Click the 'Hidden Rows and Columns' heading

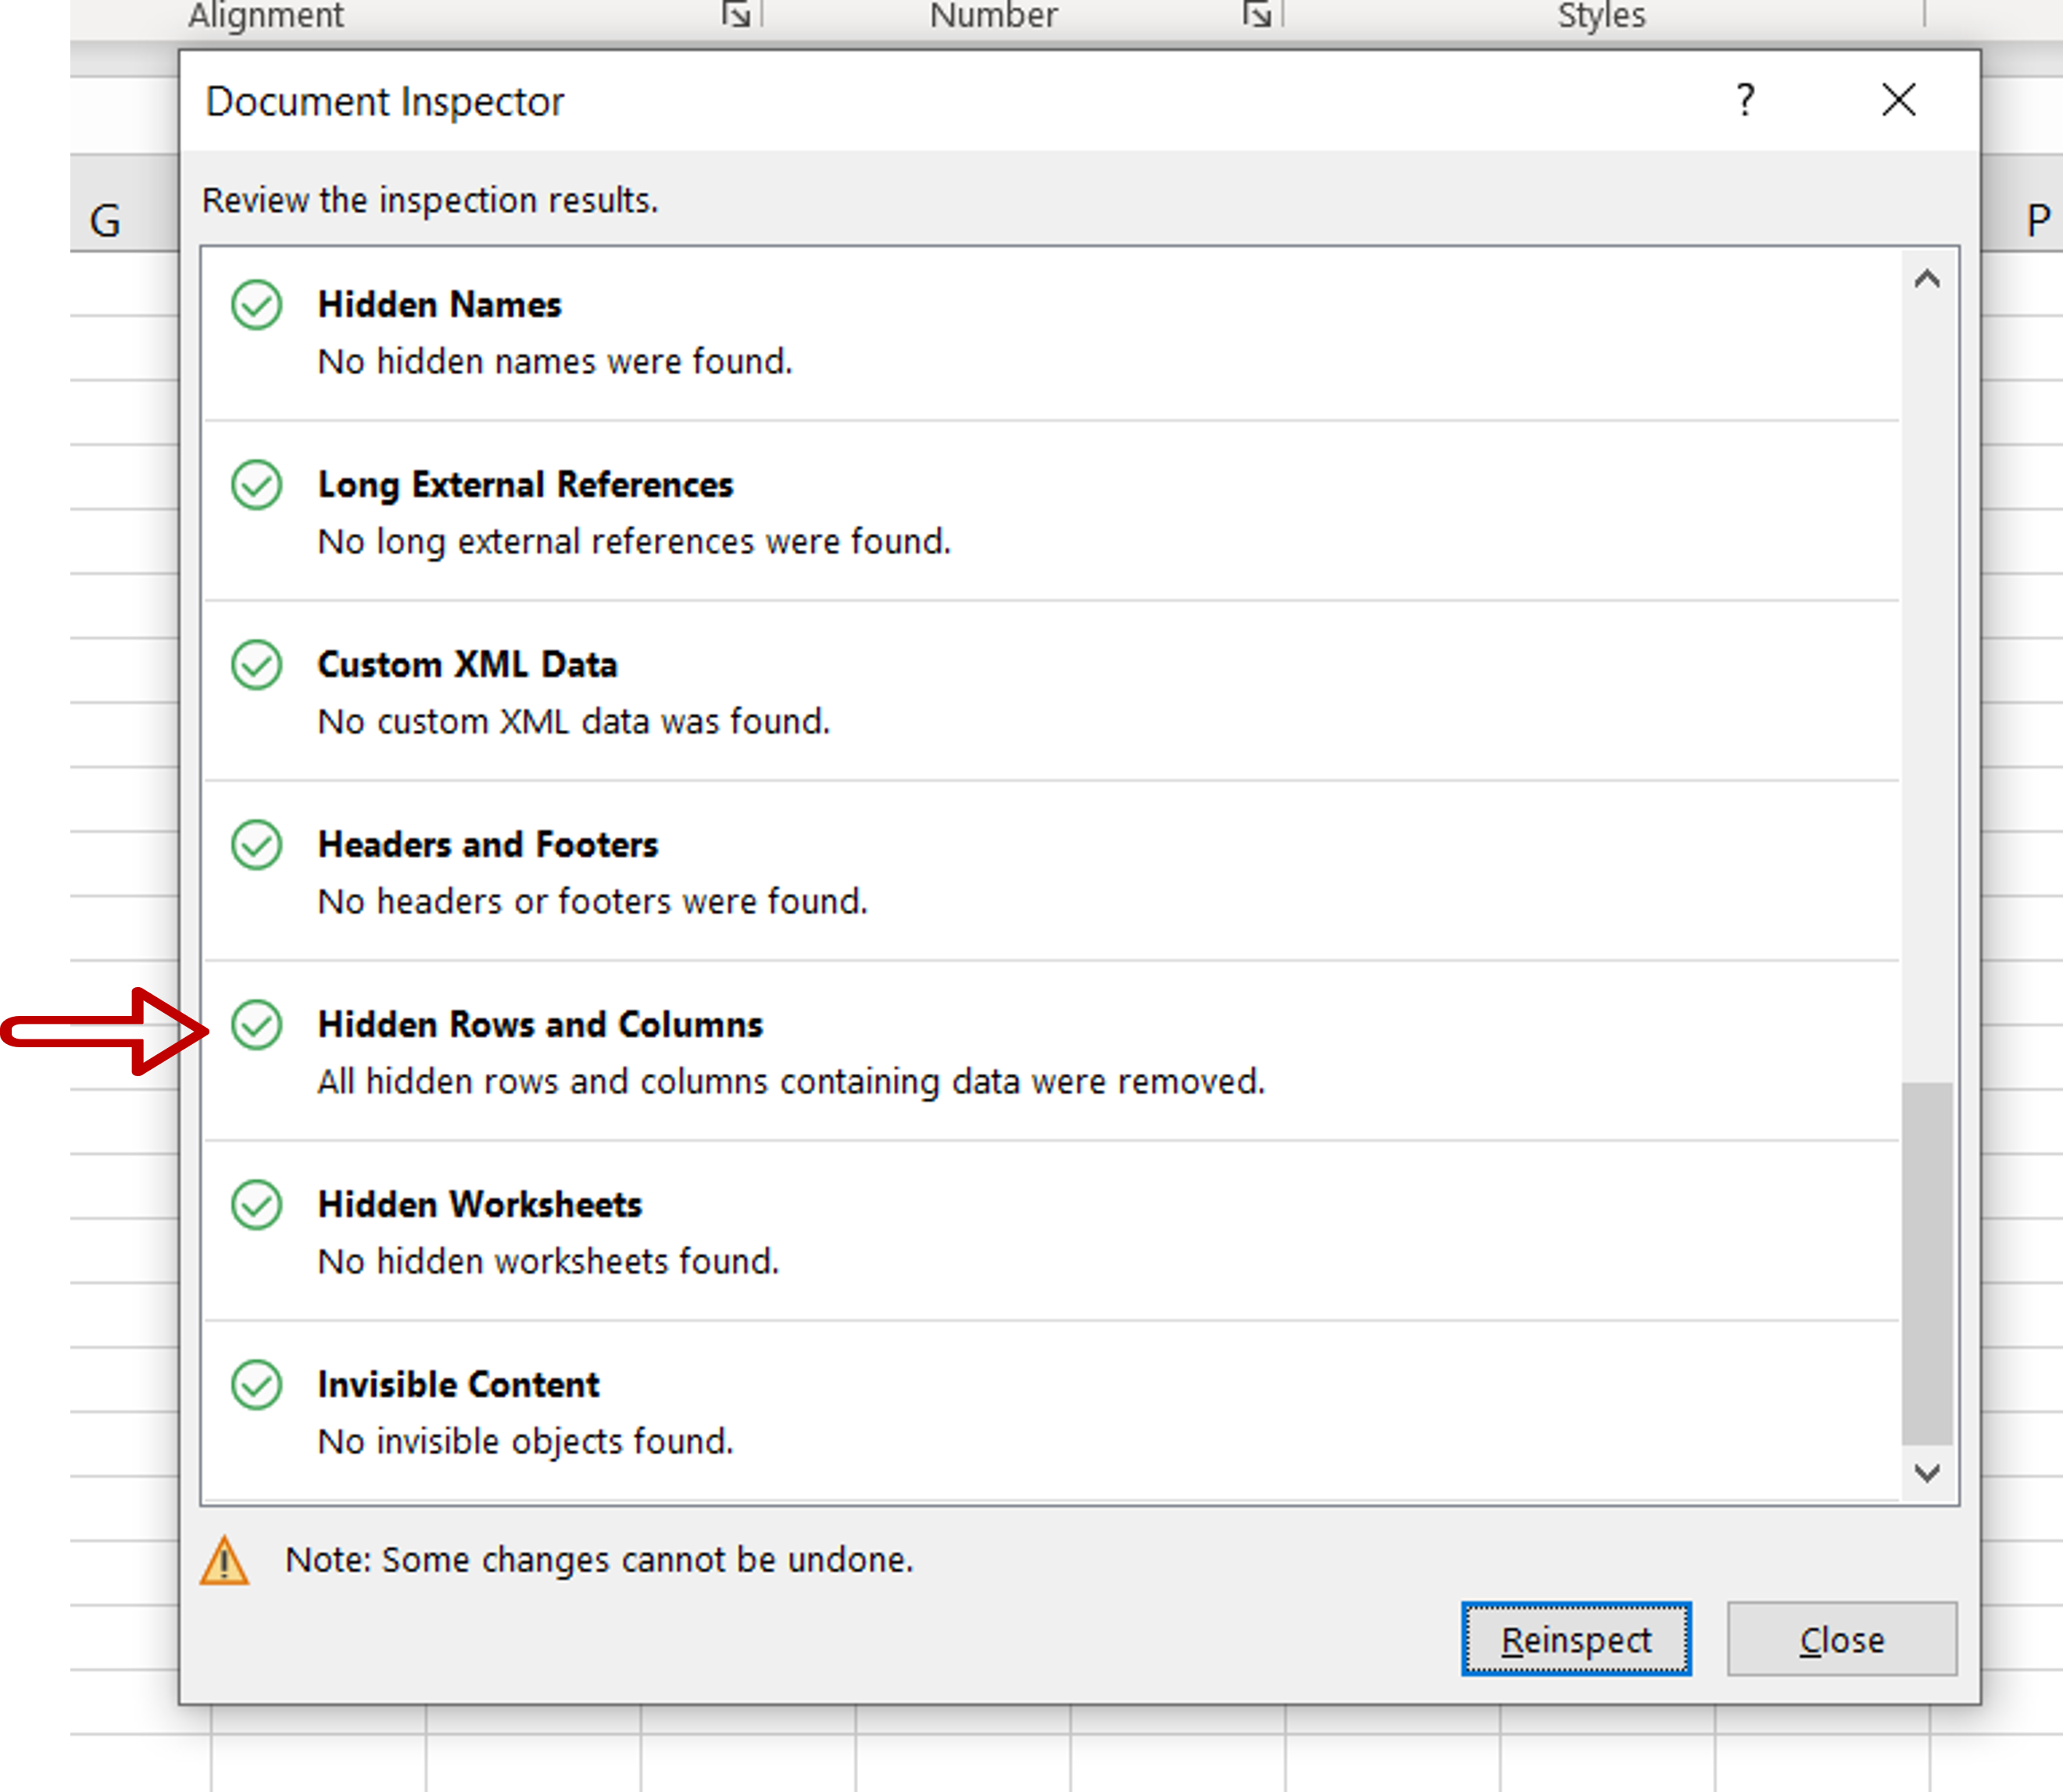tap(540, 1024)
